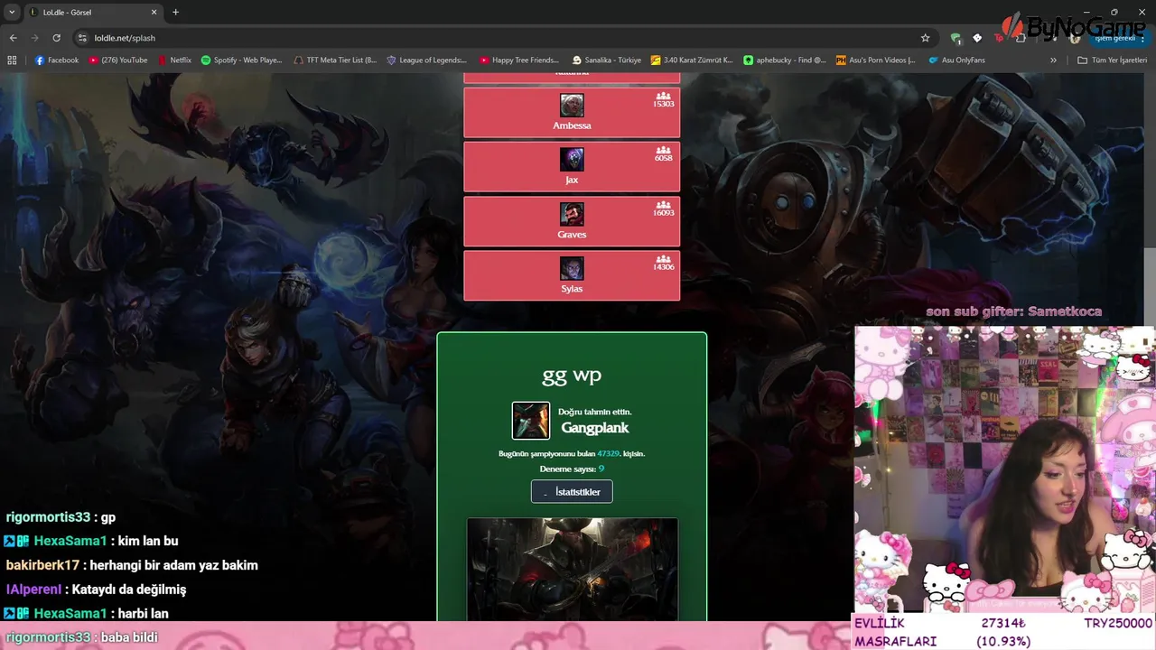Image resolution: width=1156 pixels, height=650 pixels.
Task: Open the tab search dropdown arrow
Action: (x=12, y=12)
